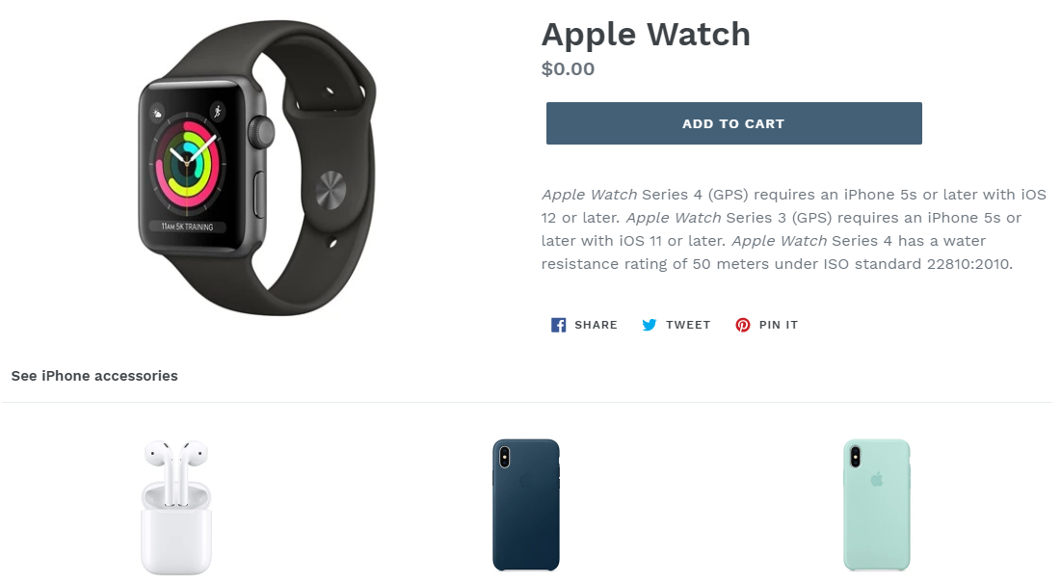Click the digital crown on the watch

click(262, 132)
